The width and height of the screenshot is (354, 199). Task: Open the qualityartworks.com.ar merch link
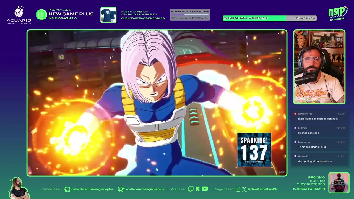coord(143,19)
